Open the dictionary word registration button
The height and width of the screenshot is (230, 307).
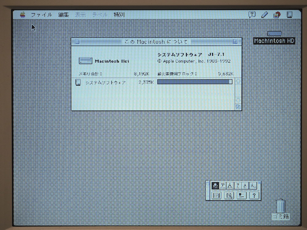(229, 195)
